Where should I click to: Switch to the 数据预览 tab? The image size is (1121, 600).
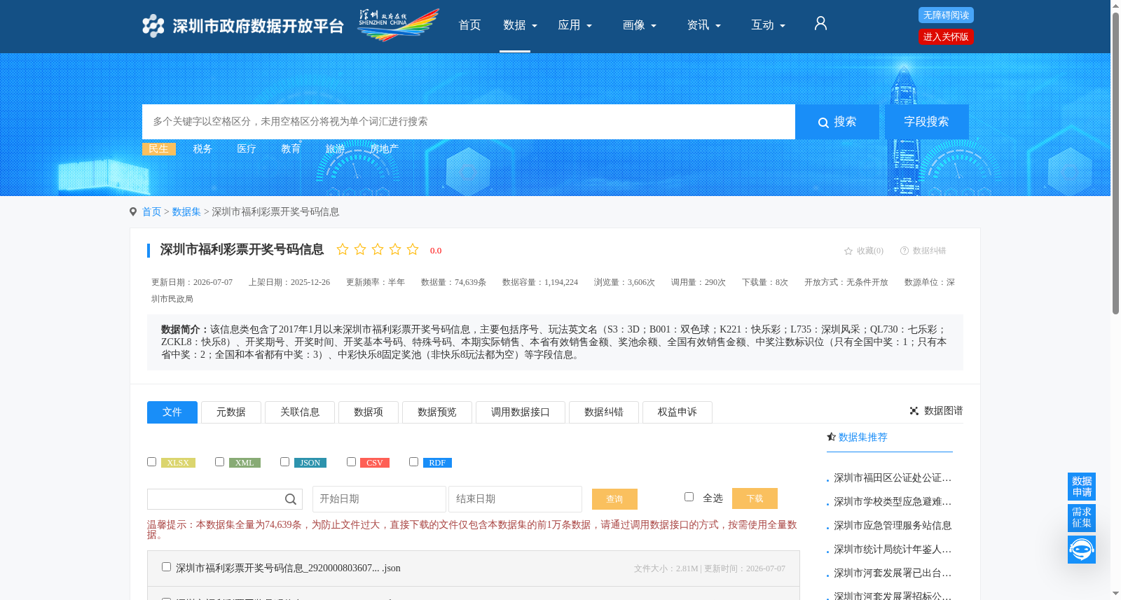coord(437,412)
